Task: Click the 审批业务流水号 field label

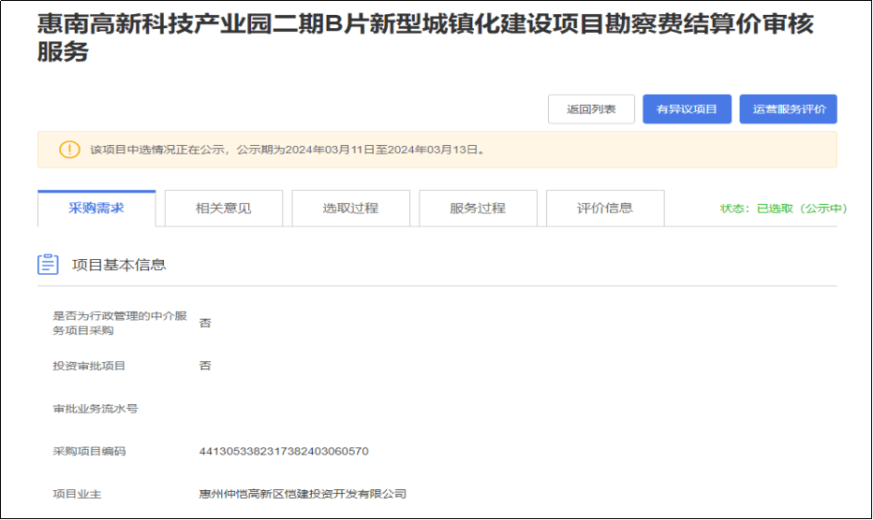Action: [95, 409]
